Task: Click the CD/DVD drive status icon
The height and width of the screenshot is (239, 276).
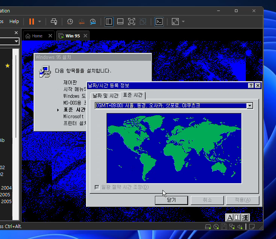Action: click(216, 227)
